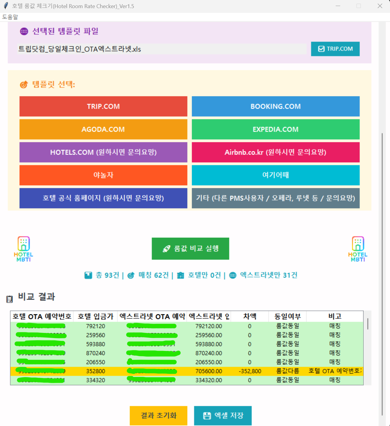Click the feather app icon in title bar
Viewport: 390px width, 426px height.
(x=6, y=6)
